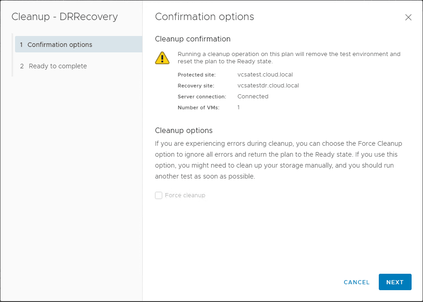Viewport: 423px width, 302px height.
Task: Enable the Force cleanup checkbox
Action: pos(158,195)
